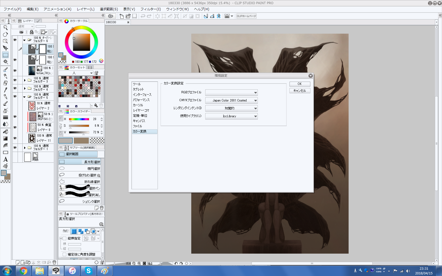
Task: Open the RGBプロファイル dropdown
Action: click(x=231, y=93)
